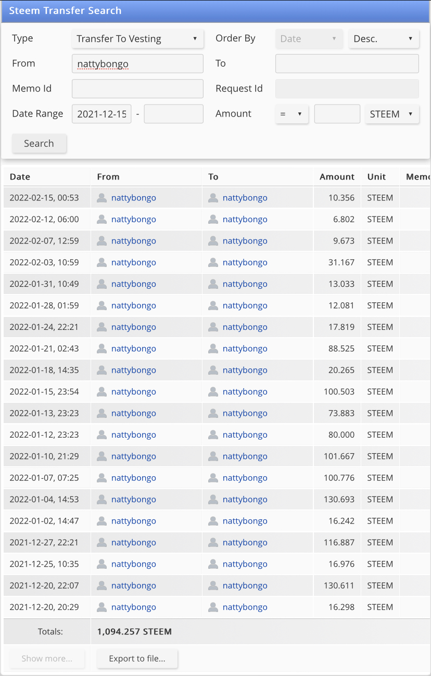431x676 pixels.
Task: Sort the table by the Date column header
Action: [x=20, y=177]
